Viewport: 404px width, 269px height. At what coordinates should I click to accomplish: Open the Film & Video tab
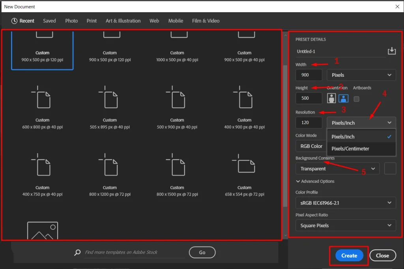206,21
